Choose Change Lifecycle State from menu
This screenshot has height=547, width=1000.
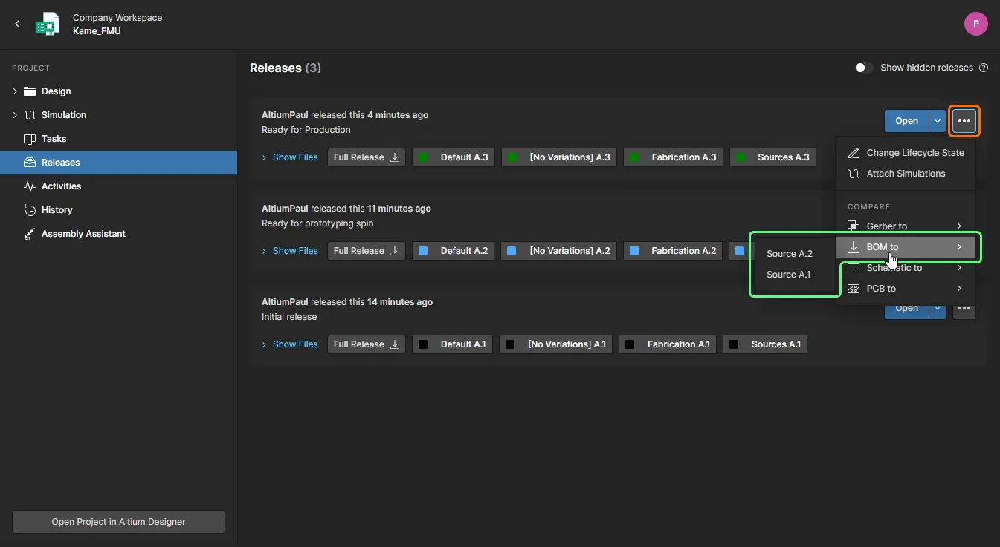906,153
